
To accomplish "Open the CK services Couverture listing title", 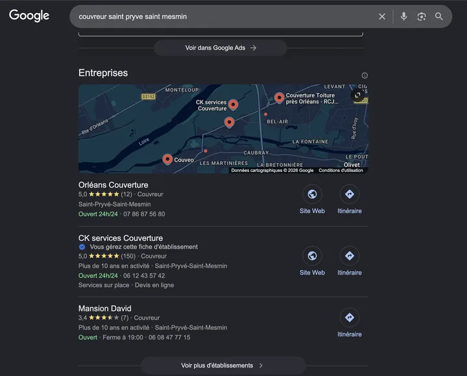I will [x=121, y=238].
